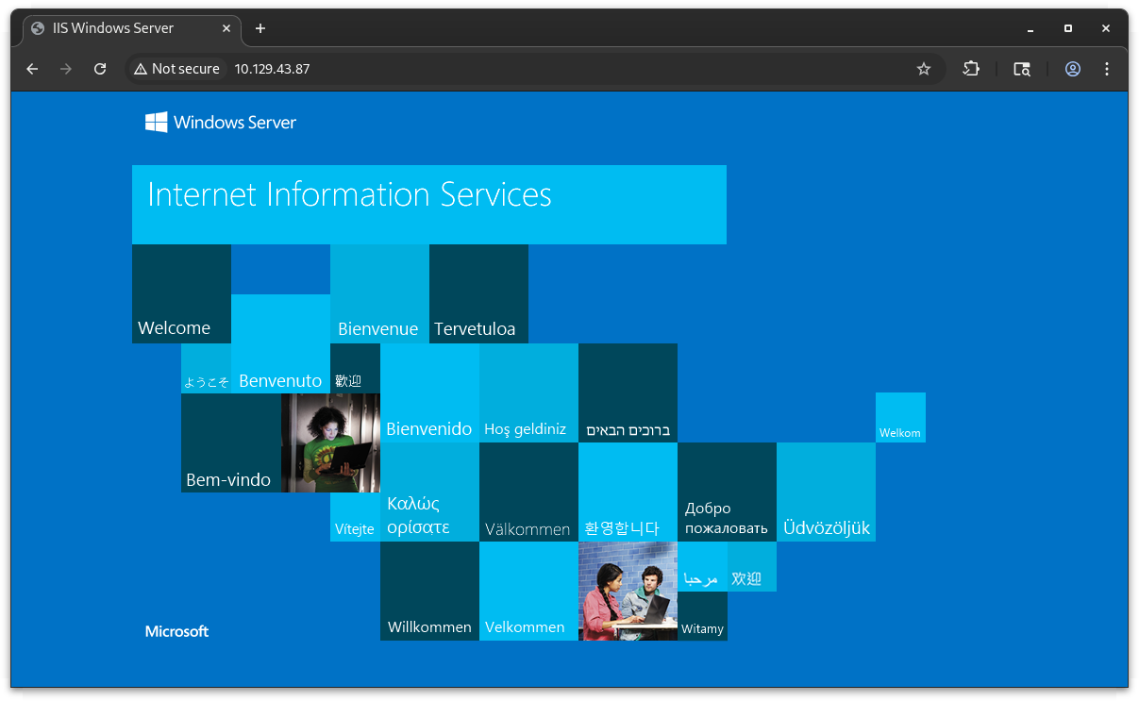Open the tab search/media icon in toolbar
Screen dimensions: 1139x701
click(x=1022, y=69)
